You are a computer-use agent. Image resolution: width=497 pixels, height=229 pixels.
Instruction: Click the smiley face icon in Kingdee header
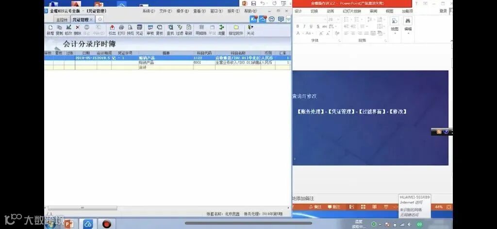click(272, 19)
